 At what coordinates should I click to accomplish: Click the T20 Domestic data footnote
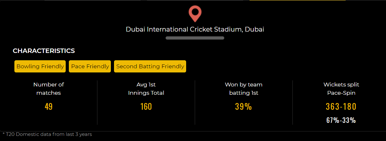pos(47,134)
